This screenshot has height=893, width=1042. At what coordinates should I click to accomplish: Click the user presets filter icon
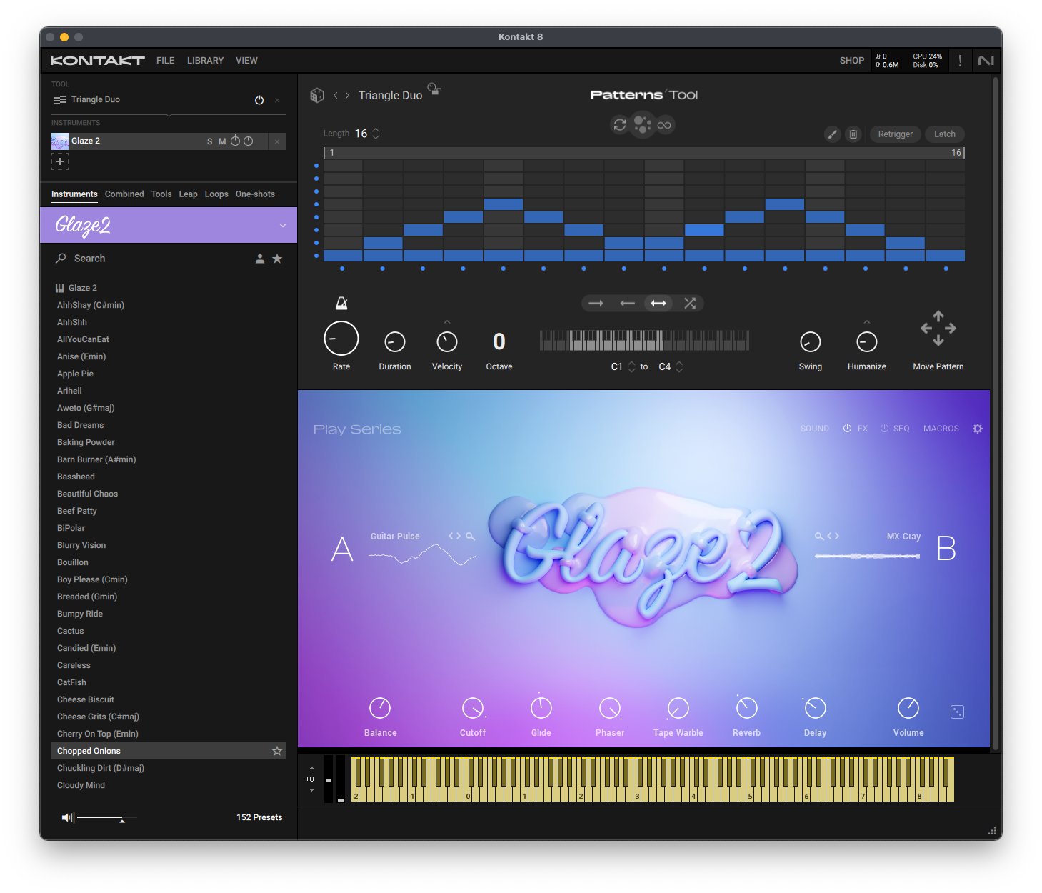pyautogui.click(x=260, y=259)
